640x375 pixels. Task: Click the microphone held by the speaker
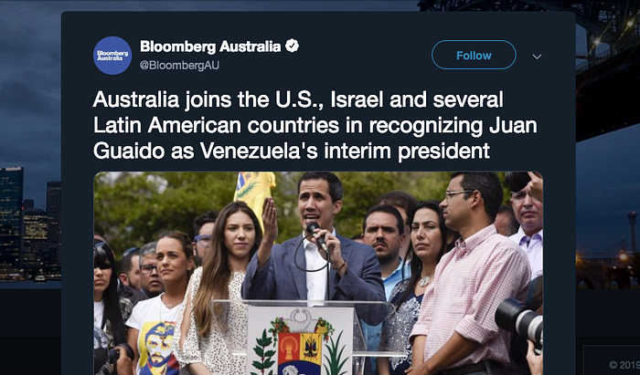click(x=316, y=235)
